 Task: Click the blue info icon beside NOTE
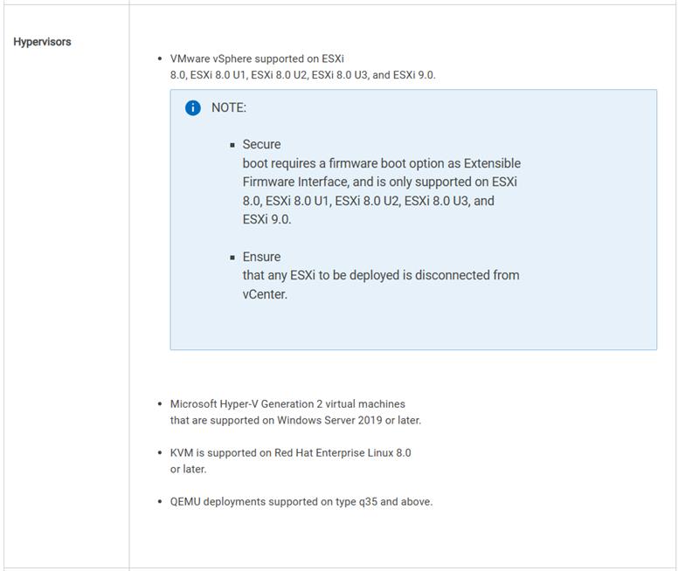(193, 107)
